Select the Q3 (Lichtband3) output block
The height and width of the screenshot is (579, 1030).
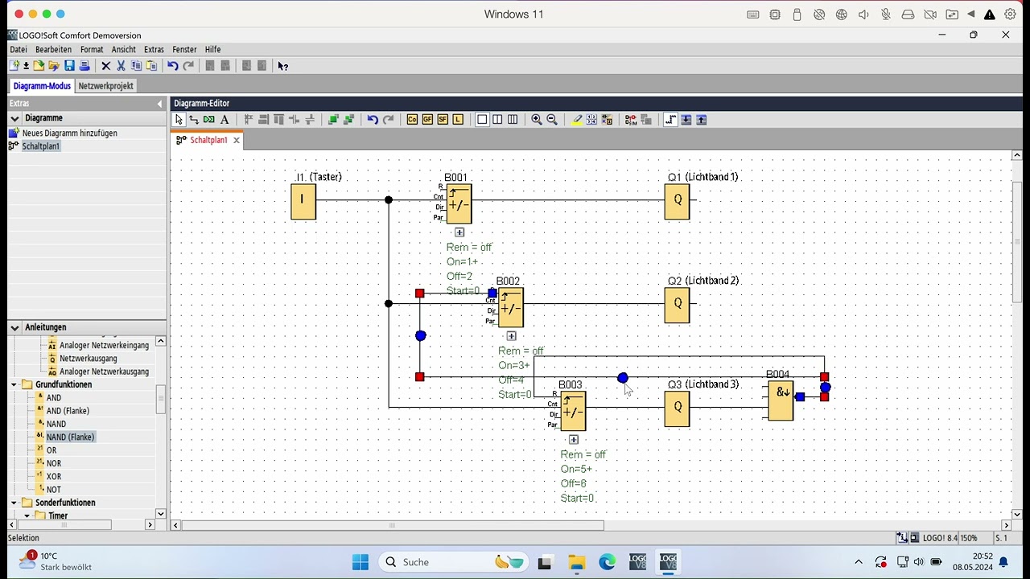coord(678,408)
